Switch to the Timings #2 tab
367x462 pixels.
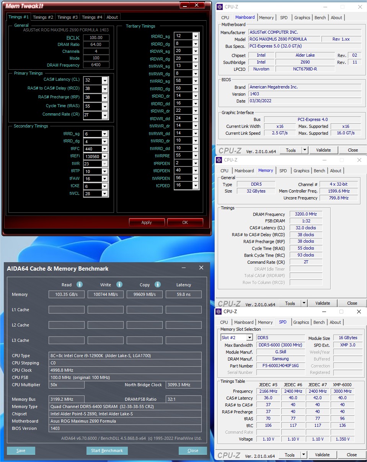click(x=43, y=17)
